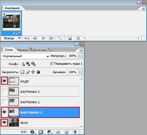Open Непрозр. opacity slider arrow
Viewport: 147px width, 135px height.
point(80,56)
